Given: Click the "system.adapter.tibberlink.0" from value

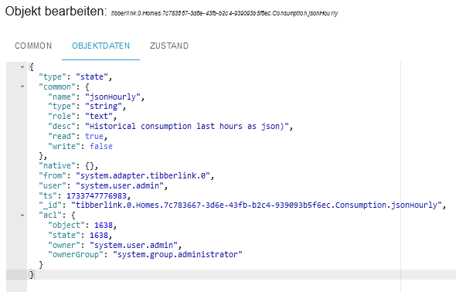Looking at the screenshot, I should pyautogui.click(x=142, y=176).
